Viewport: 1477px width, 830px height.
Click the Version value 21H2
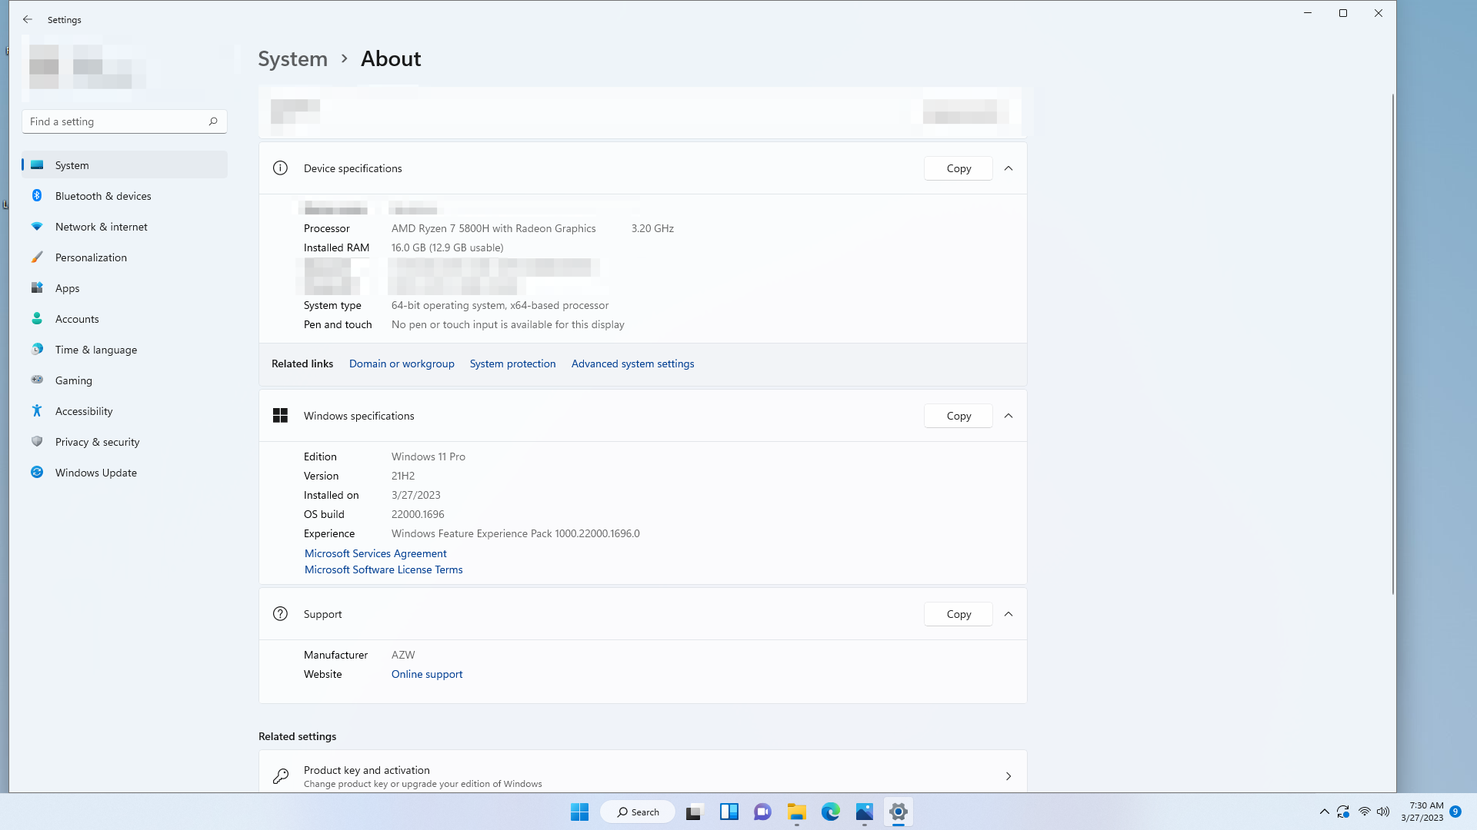tap(403, 476)
